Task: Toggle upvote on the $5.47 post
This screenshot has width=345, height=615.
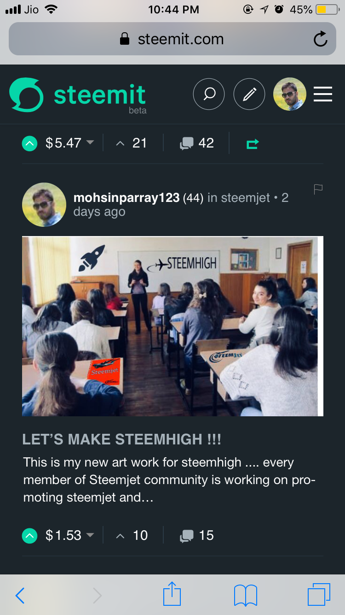Action: click(29, 143)
